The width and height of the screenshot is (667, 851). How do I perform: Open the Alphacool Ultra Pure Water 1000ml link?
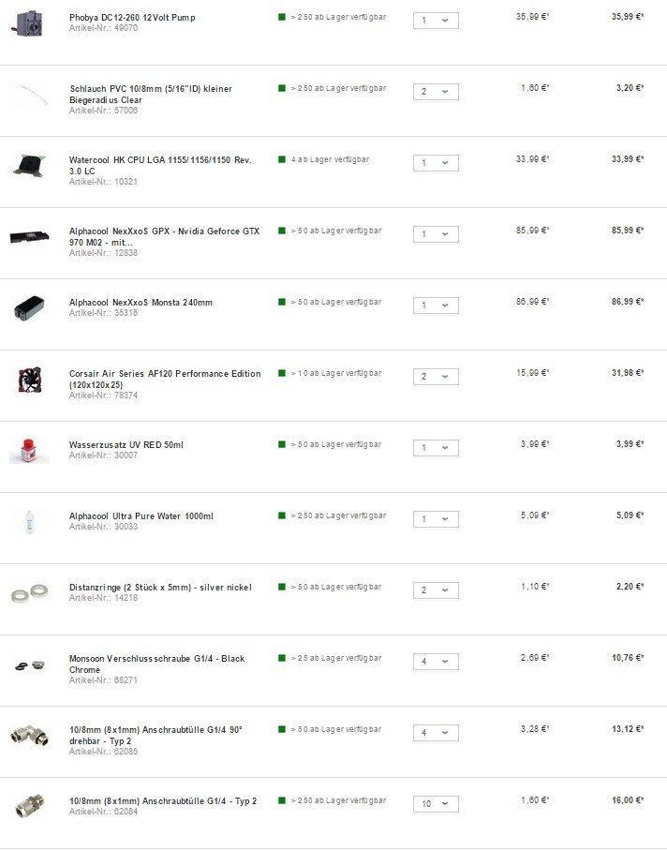pyautogui.click(x=141, y=516)
